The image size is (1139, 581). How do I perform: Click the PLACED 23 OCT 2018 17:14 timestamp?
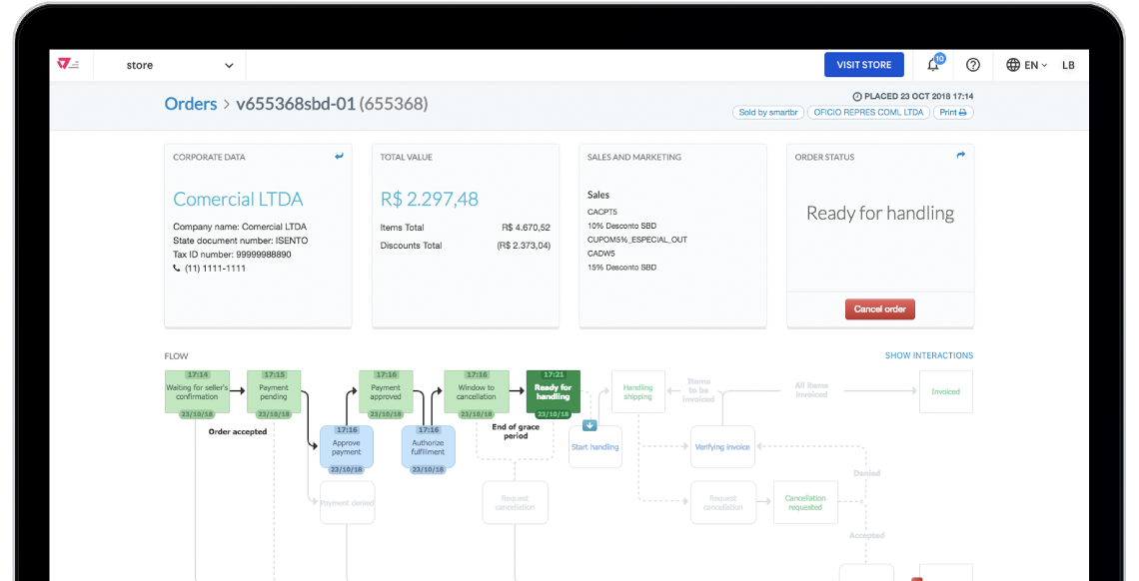tap(913, 96)
